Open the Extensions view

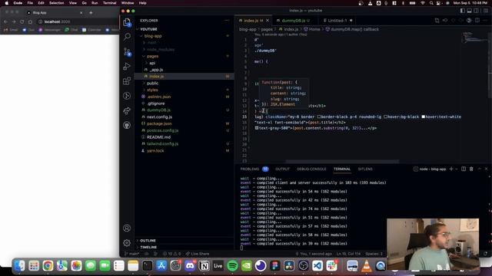tap(127, 81)
